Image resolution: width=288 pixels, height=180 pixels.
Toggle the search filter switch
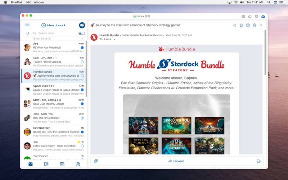[82, 33]
